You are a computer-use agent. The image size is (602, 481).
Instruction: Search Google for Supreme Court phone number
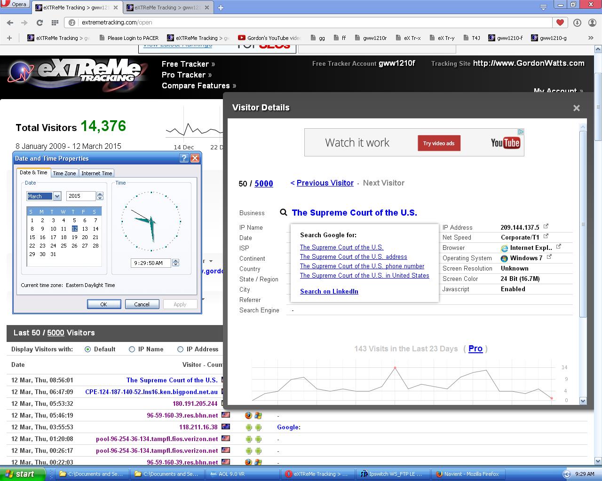pyautogui.click(x=362, y=266)
